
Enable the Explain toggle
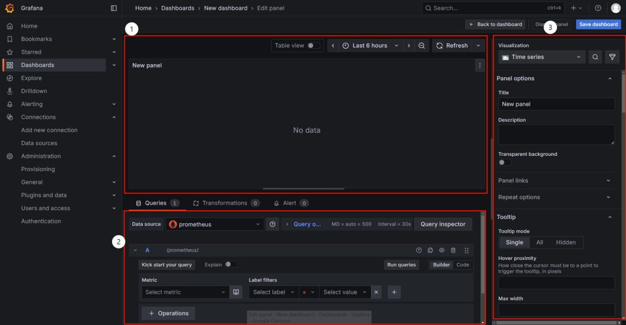coord(231,264)
